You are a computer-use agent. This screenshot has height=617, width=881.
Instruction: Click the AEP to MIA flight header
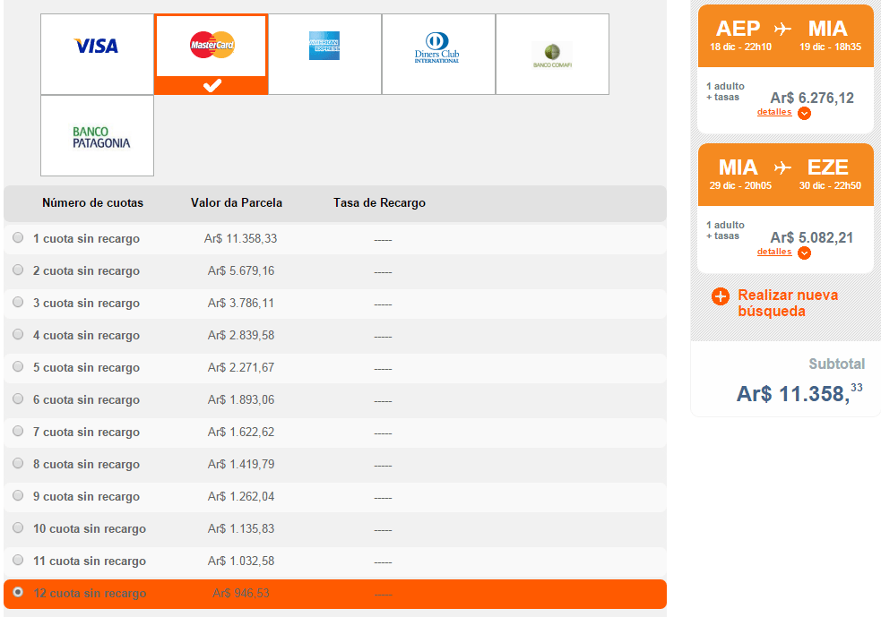click(785, 36)
